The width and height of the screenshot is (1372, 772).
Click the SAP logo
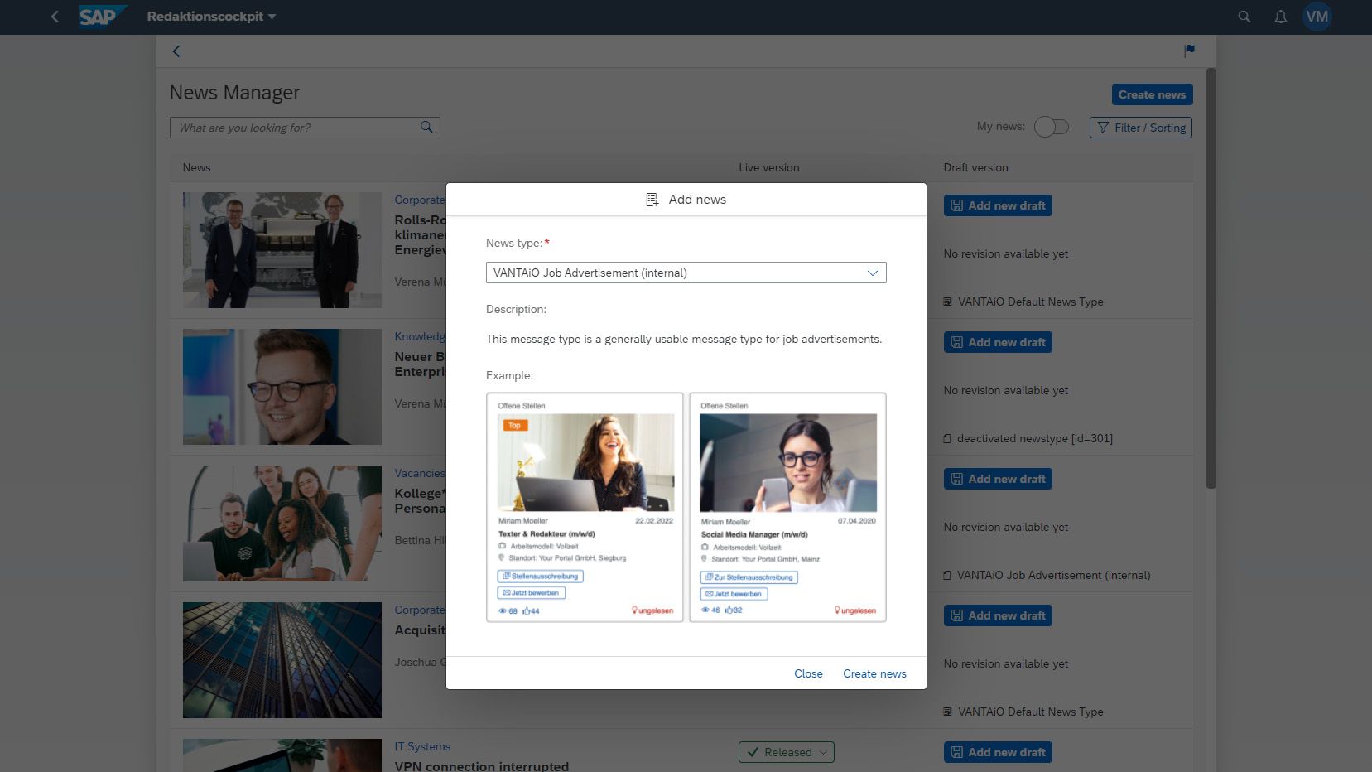click(x=103, y=17)
